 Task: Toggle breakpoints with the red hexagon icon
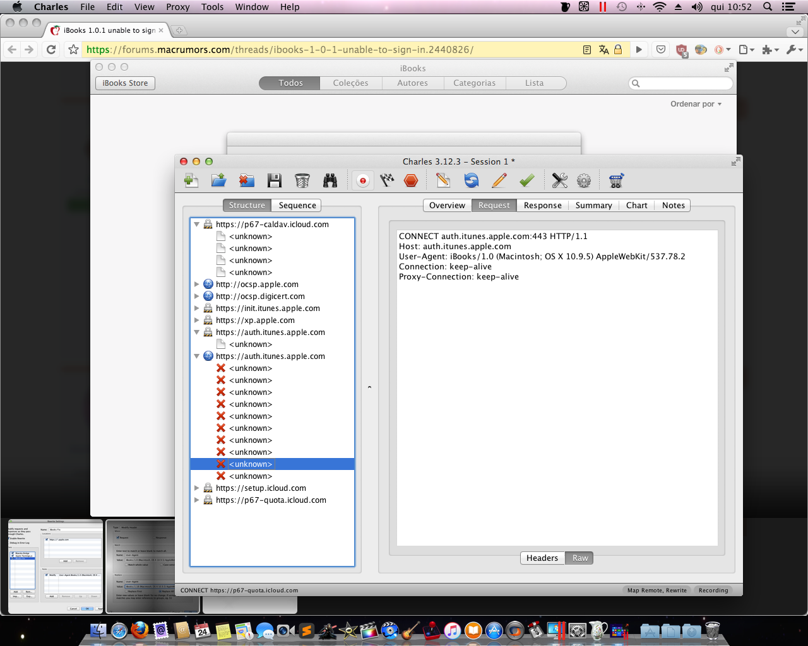(x=411, y=180)
